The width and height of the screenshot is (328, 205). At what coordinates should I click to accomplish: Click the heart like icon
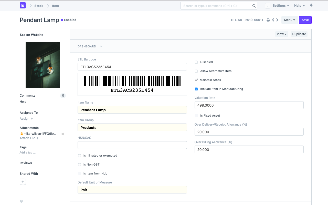(21, 201)
